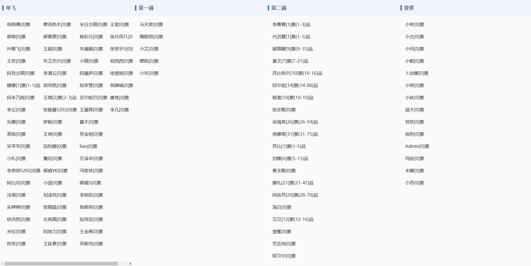
Task: Click entry 黄玉敏[0]票
Action: pyautogui.click(x=284, y=171)
